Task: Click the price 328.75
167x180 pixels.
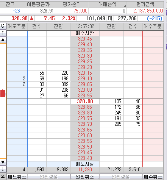Action: [x=85, y=119]
